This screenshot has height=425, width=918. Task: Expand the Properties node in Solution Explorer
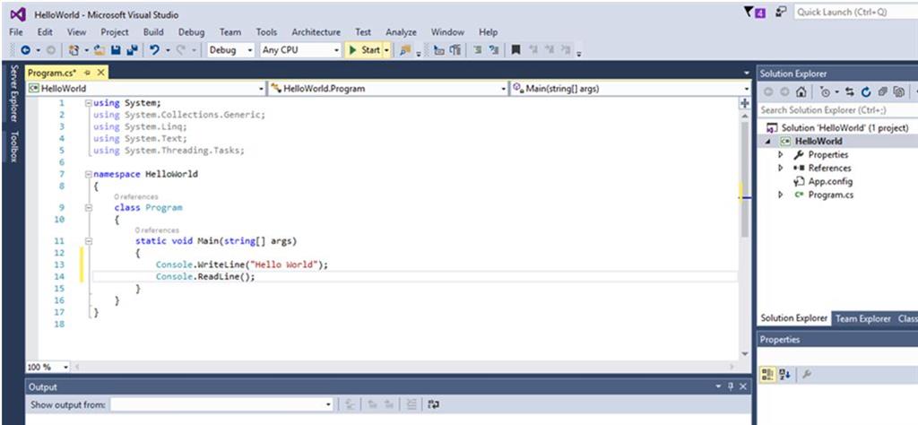coord(781,155)
